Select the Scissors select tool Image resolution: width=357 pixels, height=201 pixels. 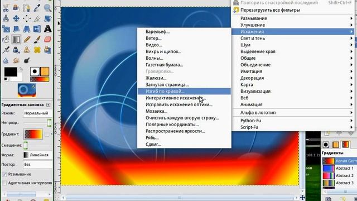coord(6,8)
